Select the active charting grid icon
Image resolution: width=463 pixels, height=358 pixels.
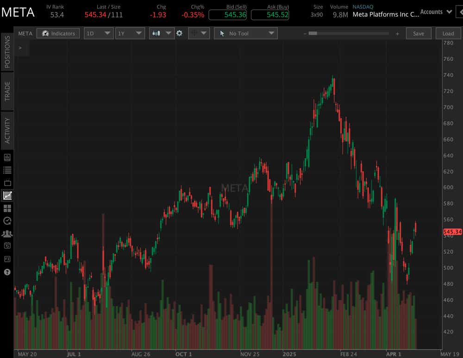(x=7, y=195)
